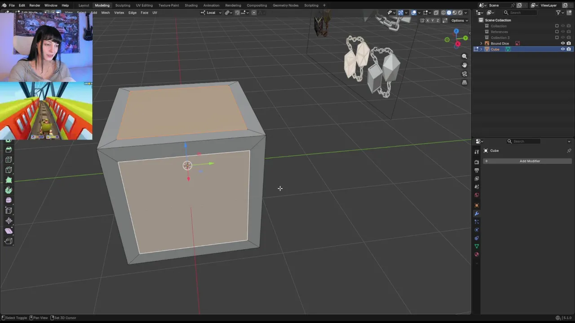
Task: Open the Object properties tab
Action: pyautogui.click(x=477, y=205)
